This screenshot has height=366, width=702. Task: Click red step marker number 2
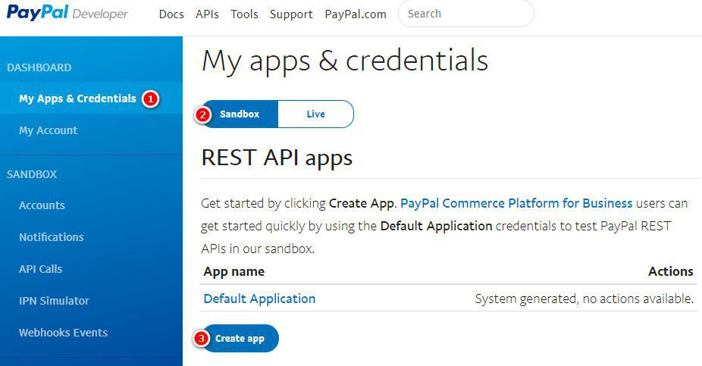pos(202,114)
